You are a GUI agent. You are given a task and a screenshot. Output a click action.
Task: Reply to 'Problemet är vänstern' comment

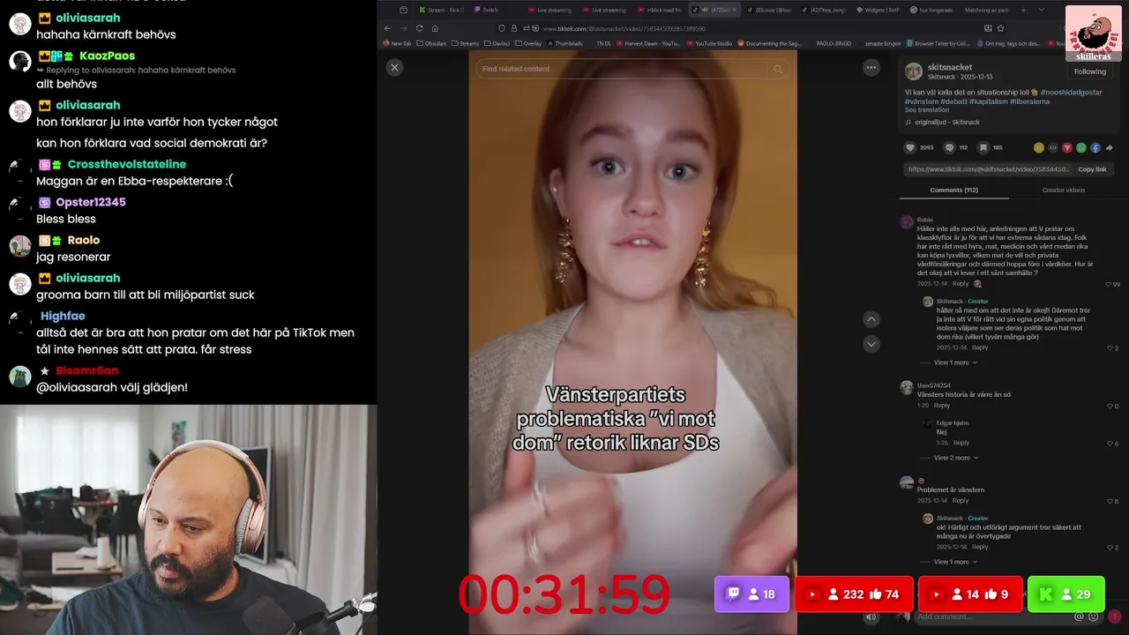961,501
